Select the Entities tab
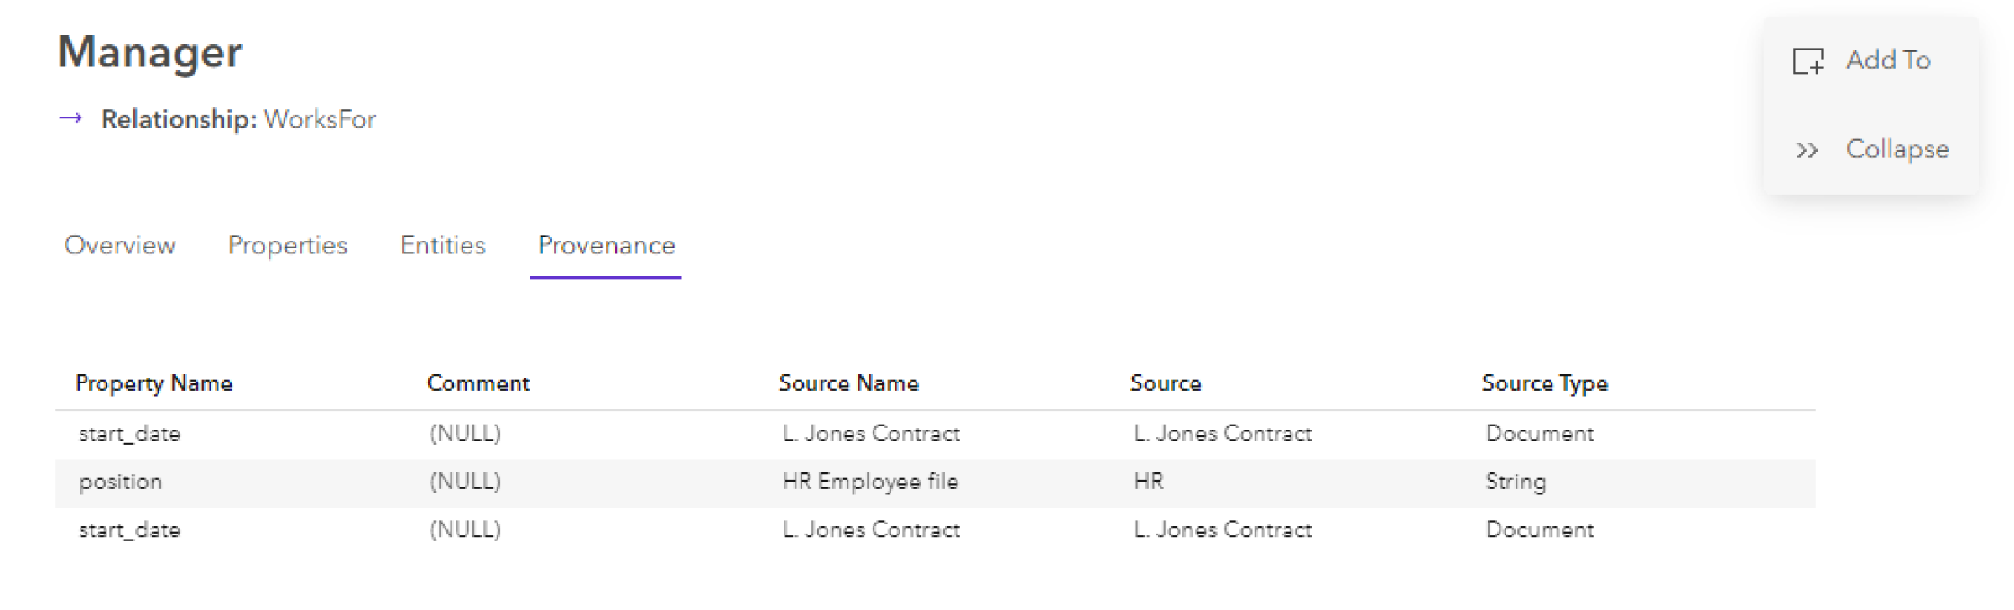This screenshot has height=610, width=2014. pyautogui.click(x=442, y=246)
